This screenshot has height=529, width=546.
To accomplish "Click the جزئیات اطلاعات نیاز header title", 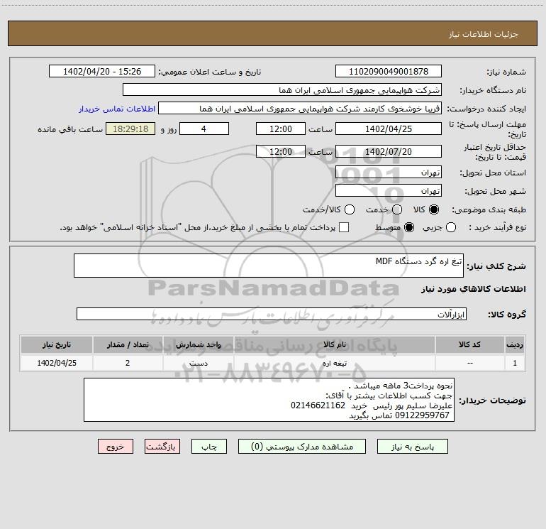I will (484, 34).
